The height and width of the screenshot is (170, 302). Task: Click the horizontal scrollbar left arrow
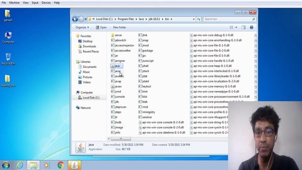pos(109,139)
